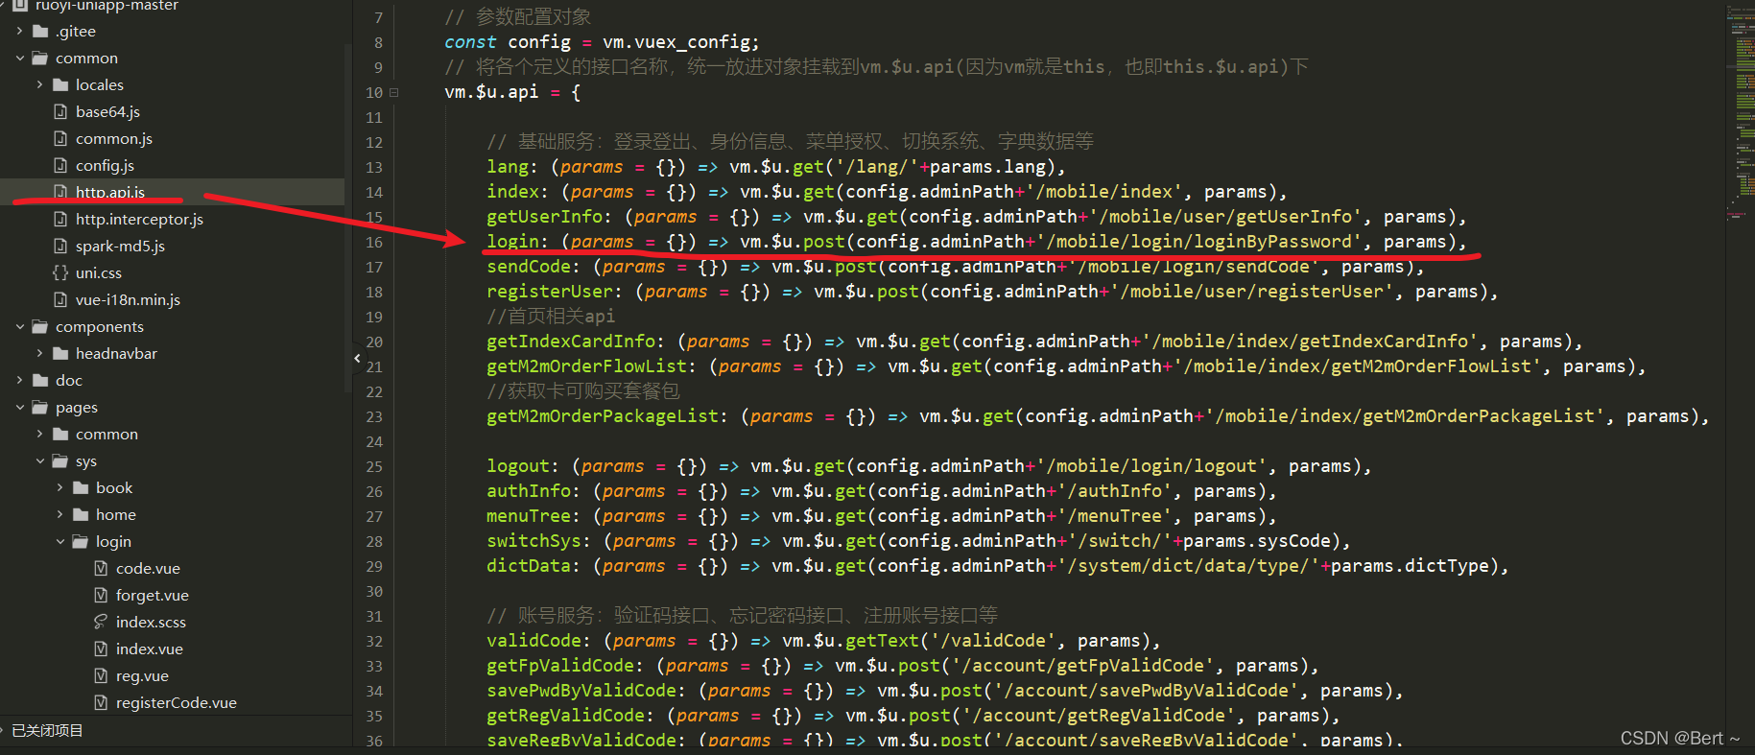The image size is (1755, 755).
Task: Click line number 16 in gutter
Action: click(374, 243)
